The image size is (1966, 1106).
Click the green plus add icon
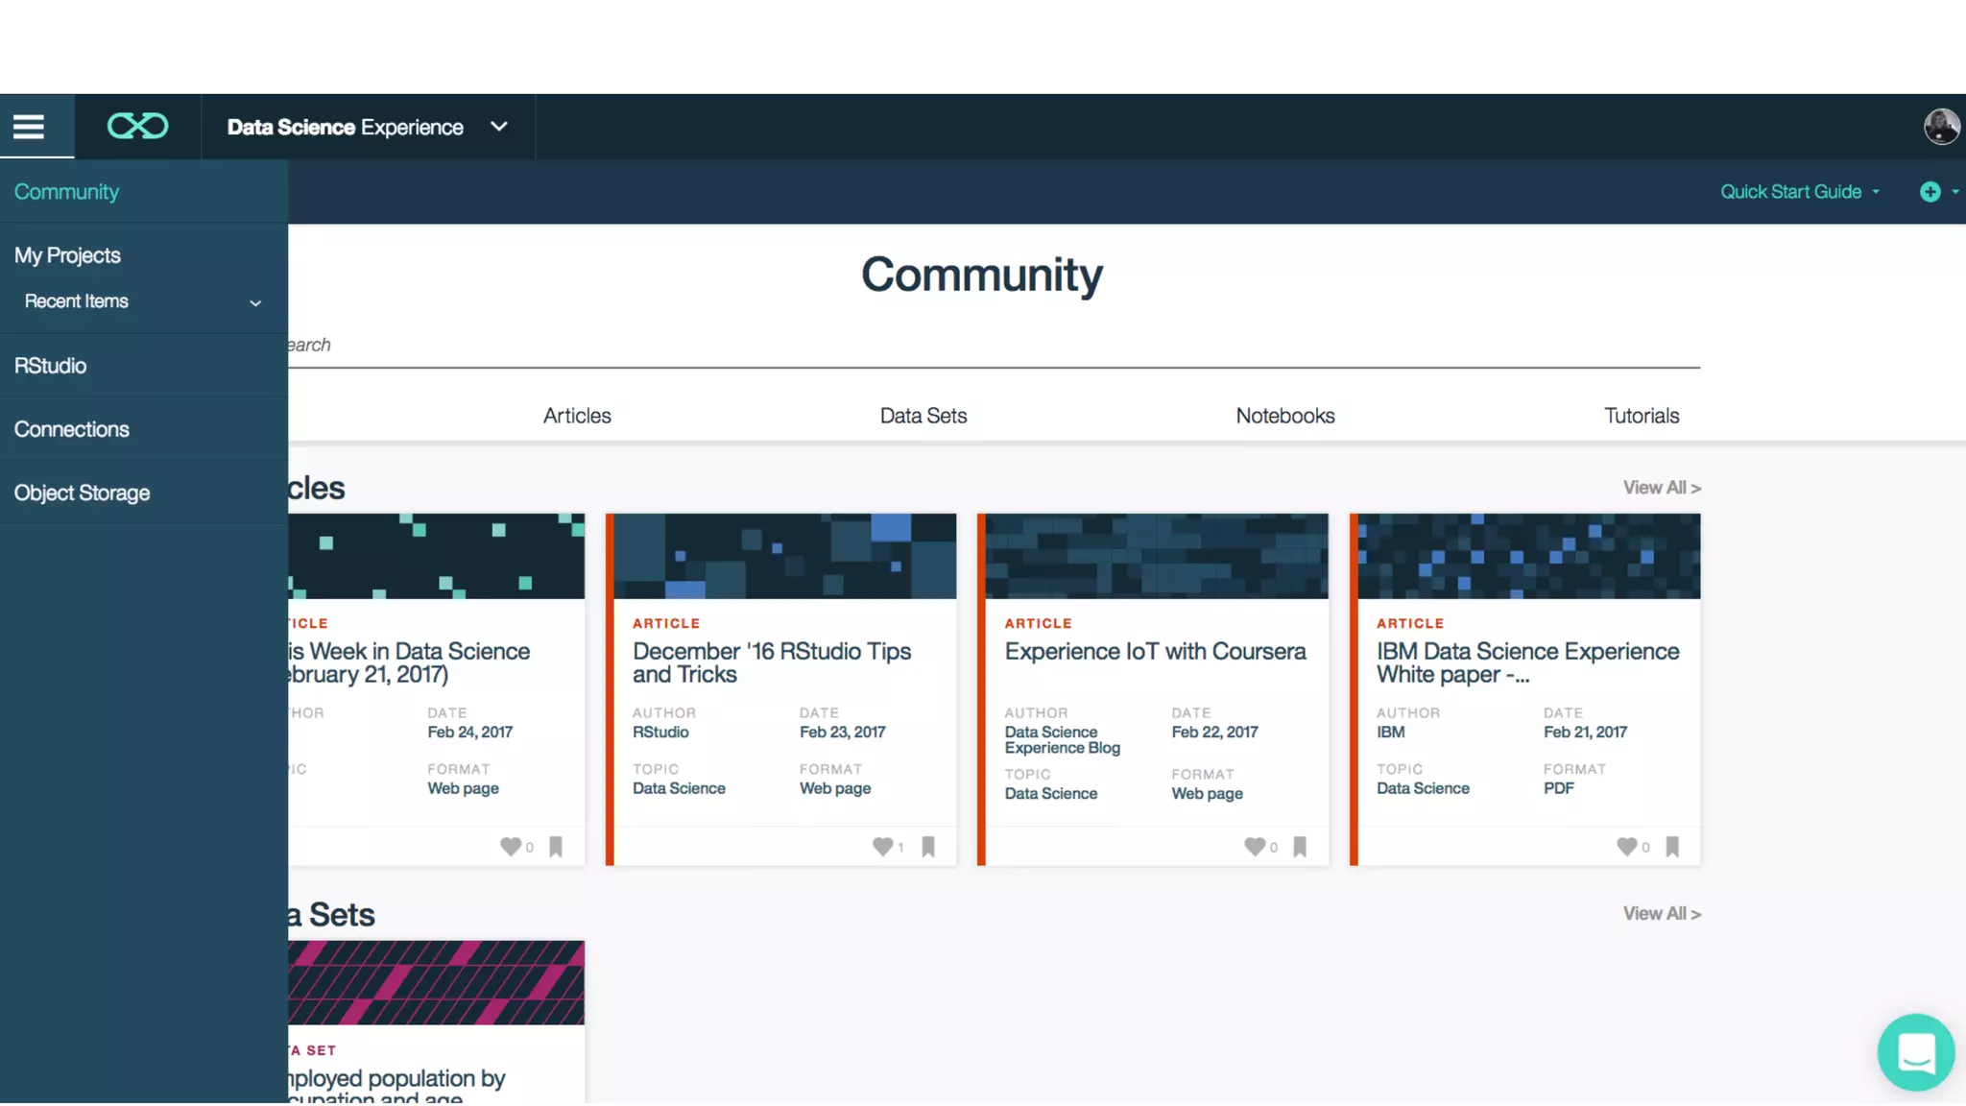point(1930,192)
